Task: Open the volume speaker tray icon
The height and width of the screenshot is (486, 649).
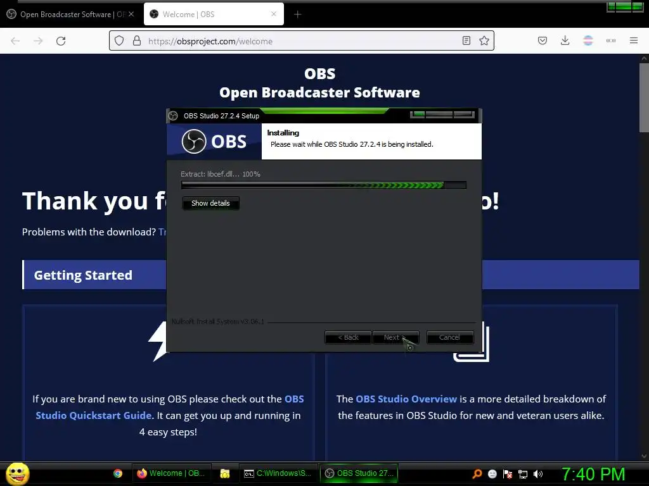Action: pyautogui.click(x=538, y=474)
